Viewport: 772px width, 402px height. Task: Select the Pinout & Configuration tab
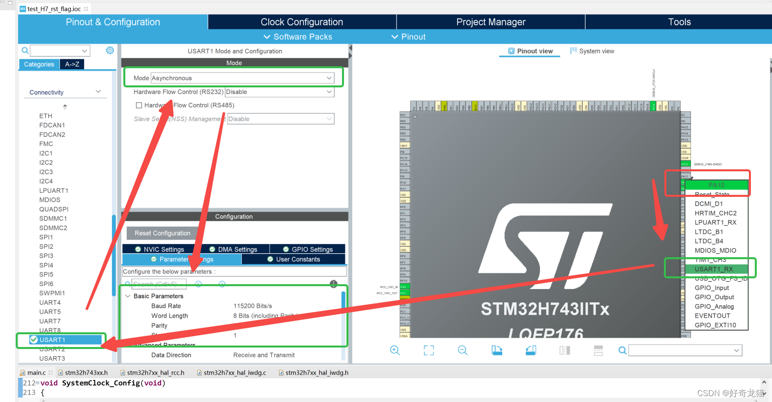point(113,22)
